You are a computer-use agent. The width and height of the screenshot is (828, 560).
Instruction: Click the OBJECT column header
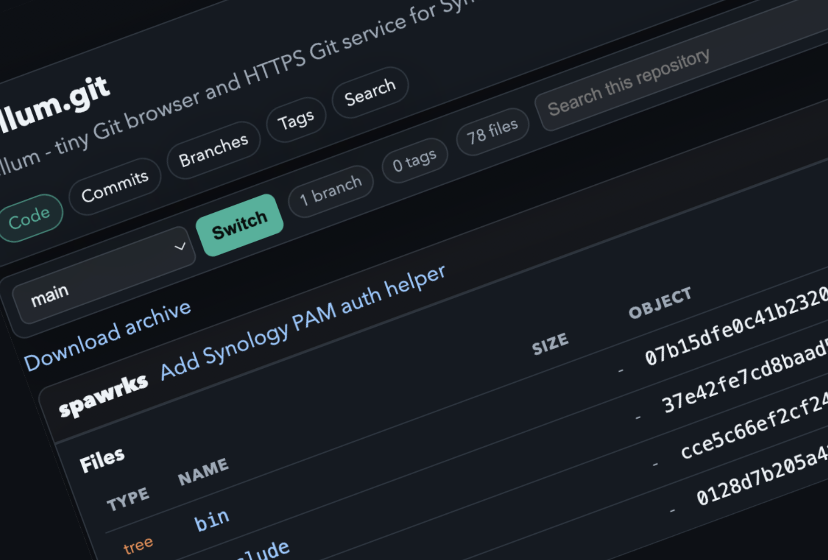(x=660, y=303)
